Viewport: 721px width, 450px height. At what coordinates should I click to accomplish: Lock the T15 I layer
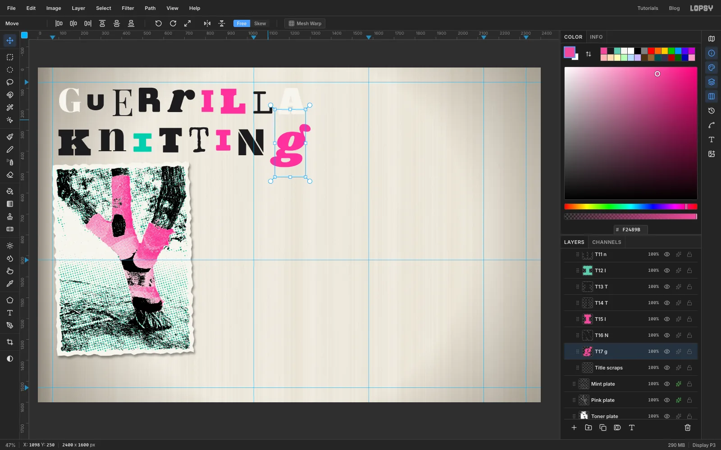(x=689, y=319)
